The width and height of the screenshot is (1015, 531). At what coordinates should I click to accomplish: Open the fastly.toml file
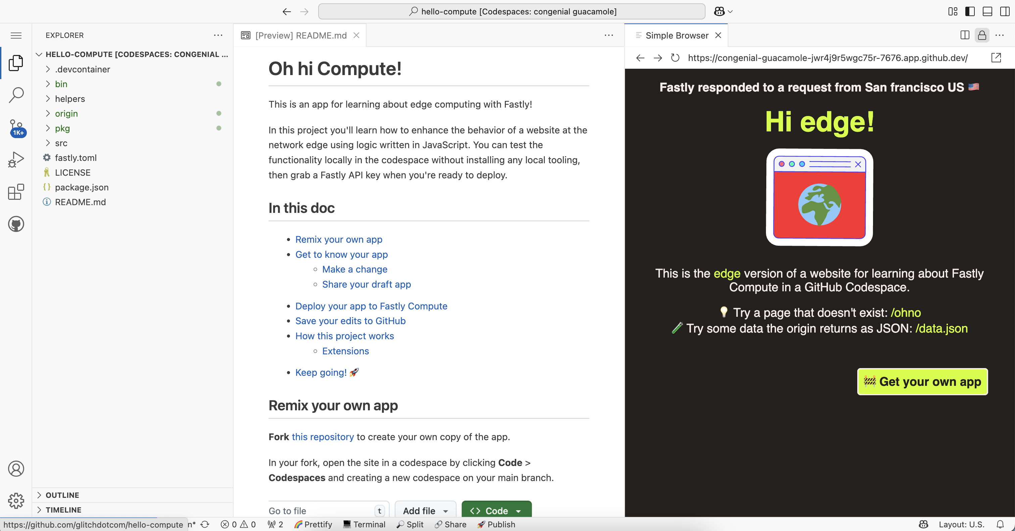pyautogui.click(x=132, y=158)
